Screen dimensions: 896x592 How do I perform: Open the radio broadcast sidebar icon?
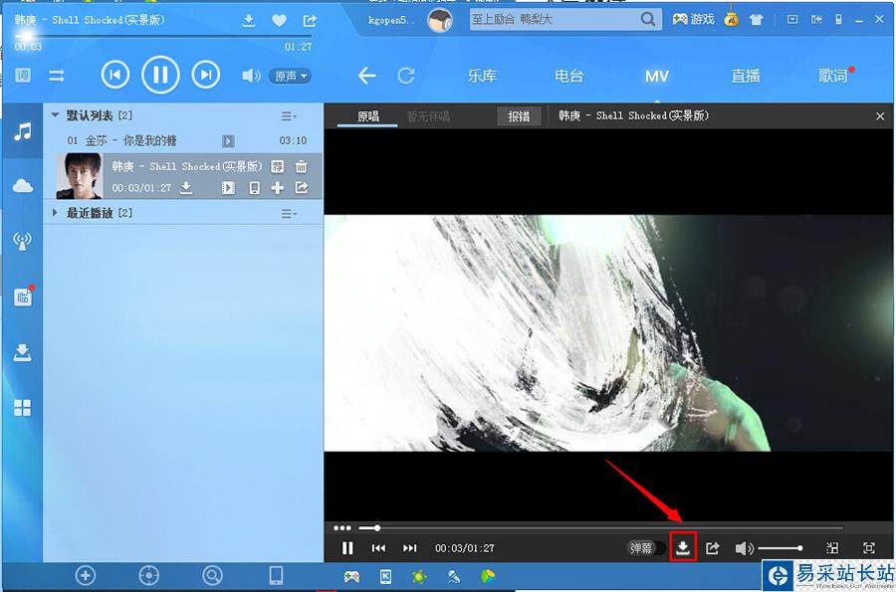point(22,241)
